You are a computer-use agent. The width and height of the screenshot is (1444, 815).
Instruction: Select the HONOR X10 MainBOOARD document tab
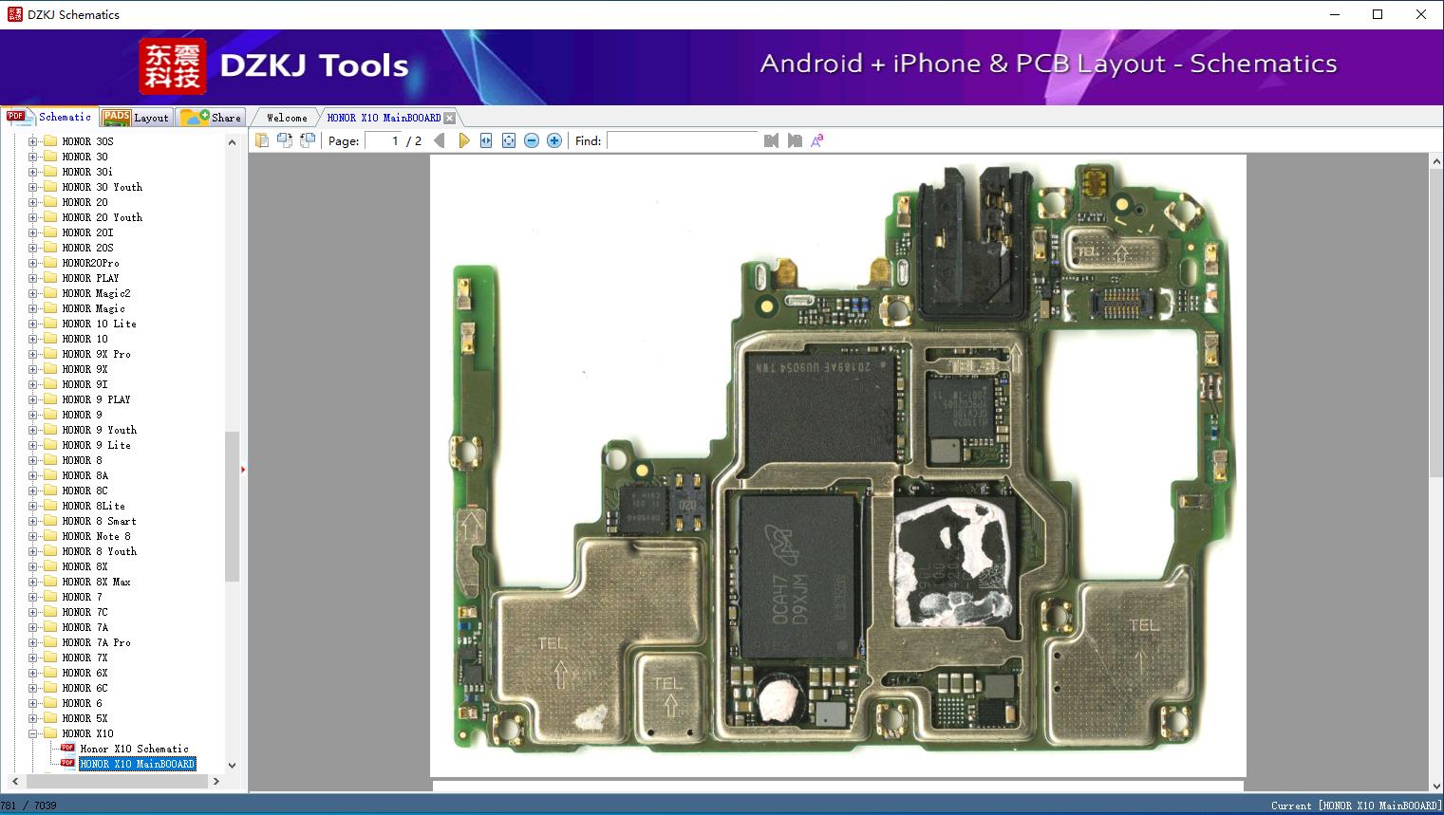tap(384, 118)
